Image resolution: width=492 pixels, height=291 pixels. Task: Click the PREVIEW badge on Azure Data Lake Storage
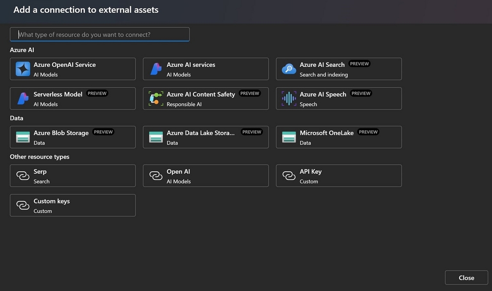pos(252,132)
